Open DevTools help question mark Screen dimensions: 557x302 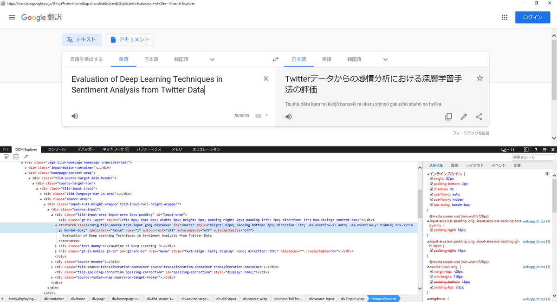point(536,150)
